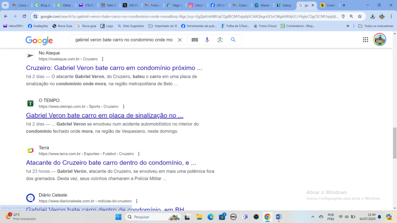Switch to Gabigo tab
Viewport: 397px width, 223px height.
coord(284,5)
